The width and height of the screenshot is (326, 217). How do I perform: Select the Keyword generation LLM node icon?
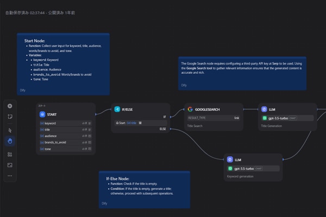tap(230, 159)
